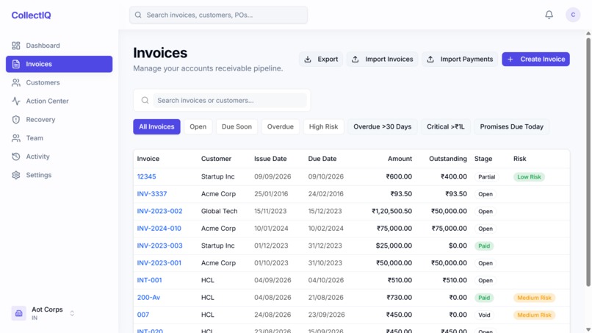This screenshot has width=592, height=333.
Task: Click the Outstanding column header
Action: [448, 159]
